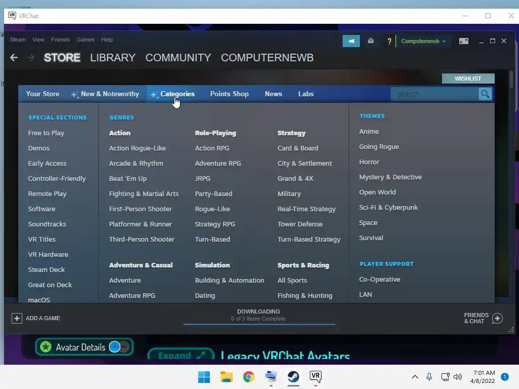Open the View menu
The image size is (519, 389).
[39, 40]
